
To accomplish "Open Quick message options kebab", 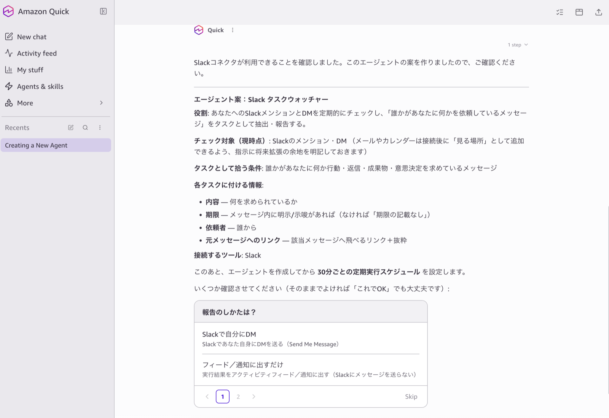I will [233, 30].
